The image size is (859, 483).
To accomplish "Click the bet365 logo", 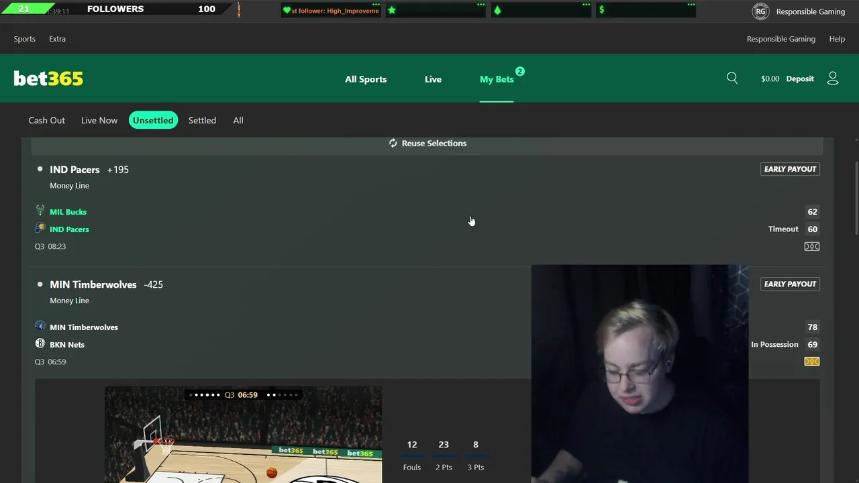I will click(48, 78).
